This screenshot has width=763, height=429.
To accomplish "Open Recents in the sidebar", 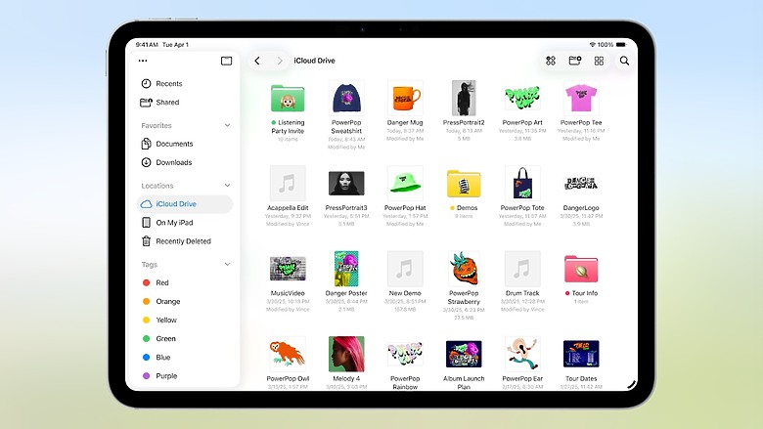I will 185,84.
